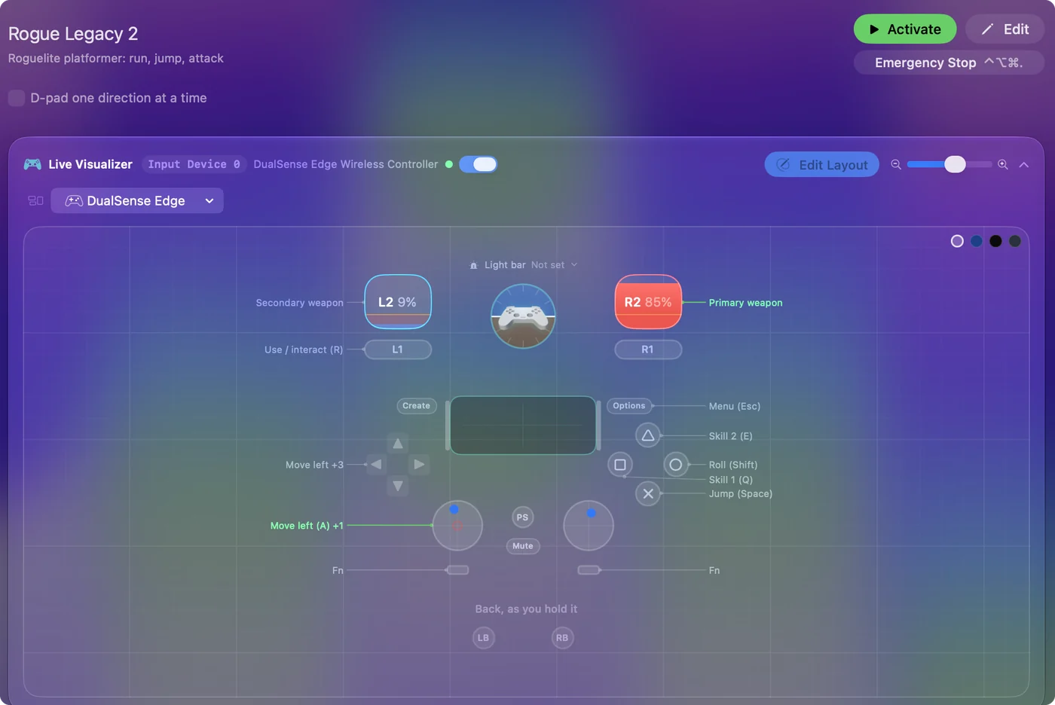Adjust the visualizer zoom slider

[x=949, y=164]
